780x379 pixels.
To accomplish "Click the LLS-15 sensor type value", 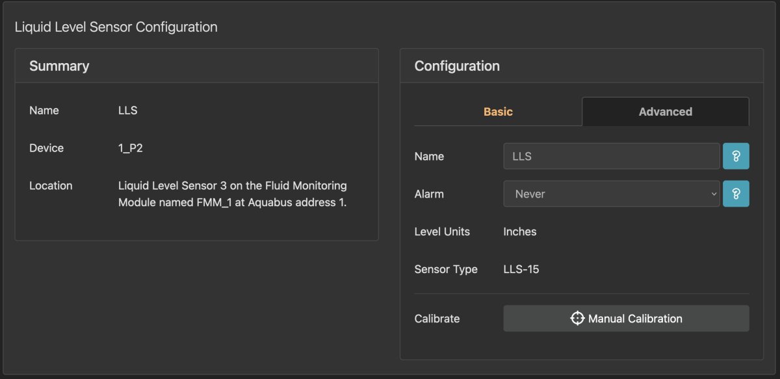I will (x=521, y=269).
